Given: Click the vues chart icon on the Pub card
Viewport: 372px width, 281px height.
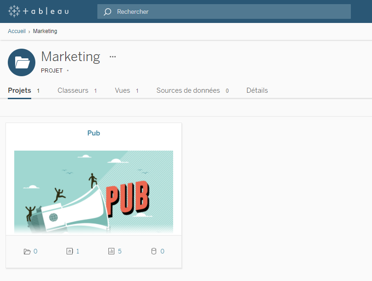Looking at the screenshot, I should click(x=113, y=251).
